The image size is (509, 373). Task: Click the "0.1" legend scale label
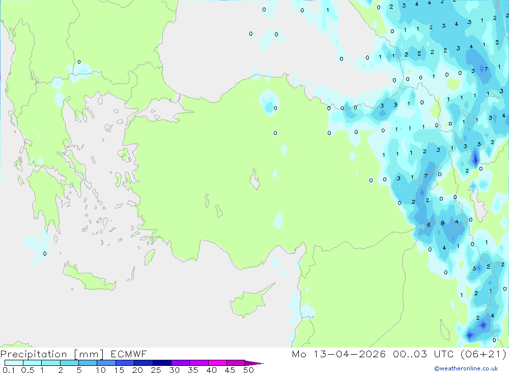click(x=9, y=370)
